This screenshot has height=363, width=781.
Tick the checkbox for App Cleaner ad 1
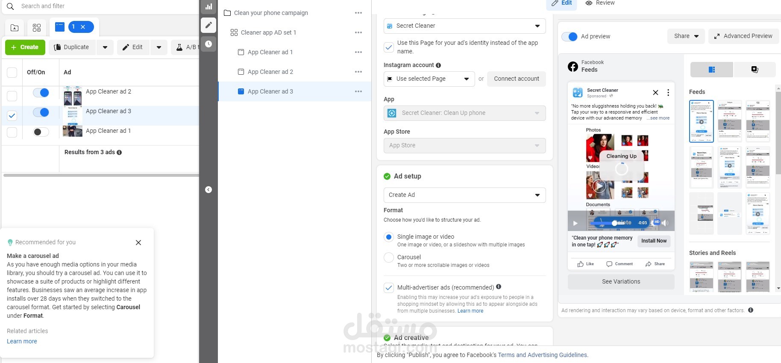coord(12,132)
